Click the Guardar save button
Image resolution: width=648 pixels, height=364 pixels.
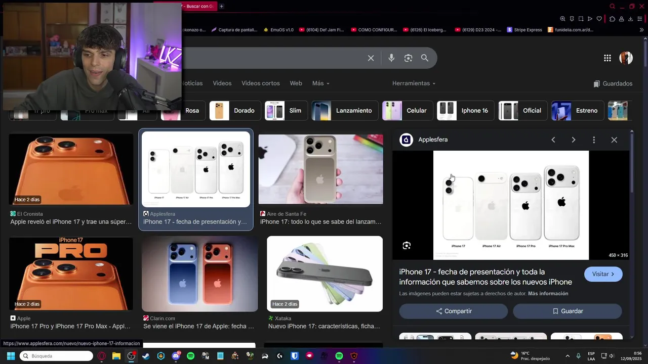[x=568, y=311]
